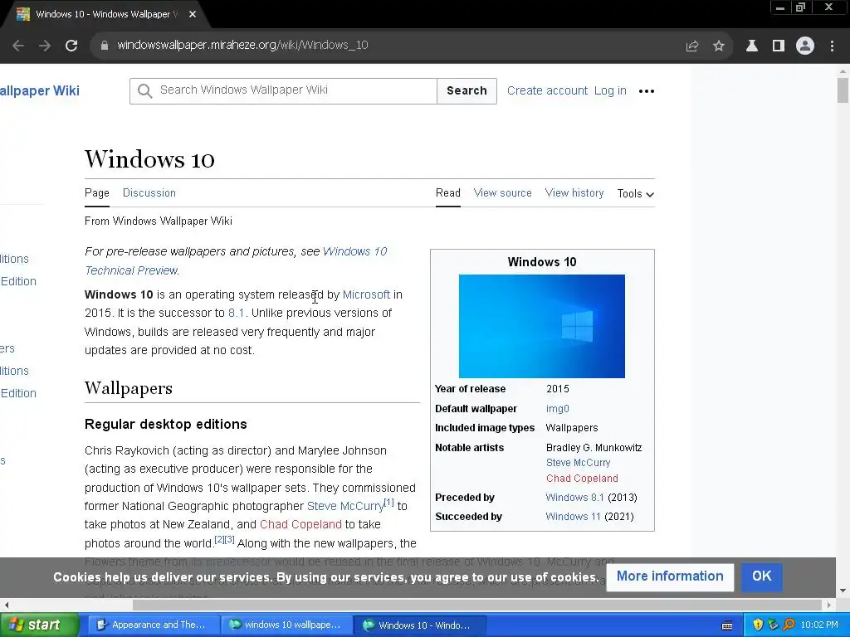Accept cookies with OK button

pyautogui.click(x=761, y=576)
